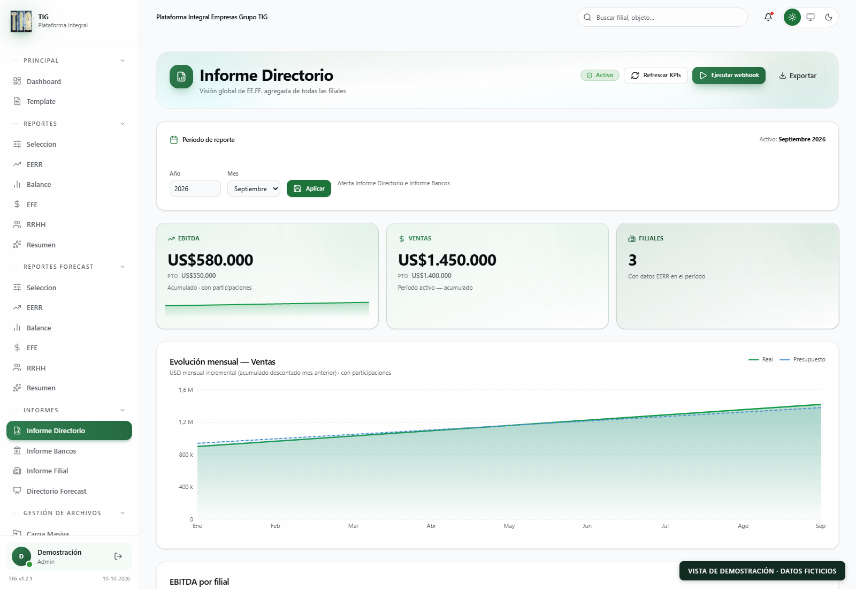
Task: Open Informe Filial page
Action: pos(69,471)
